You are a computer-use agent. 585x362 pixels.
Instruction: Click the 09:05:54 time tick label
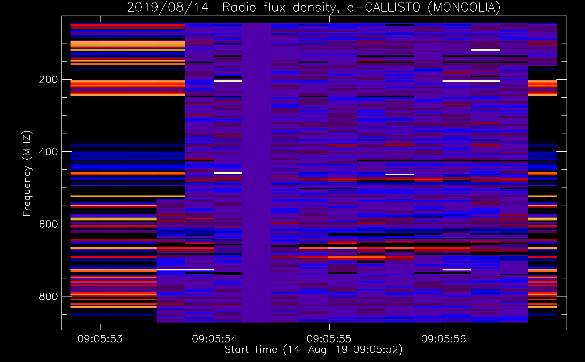point(214,339)
